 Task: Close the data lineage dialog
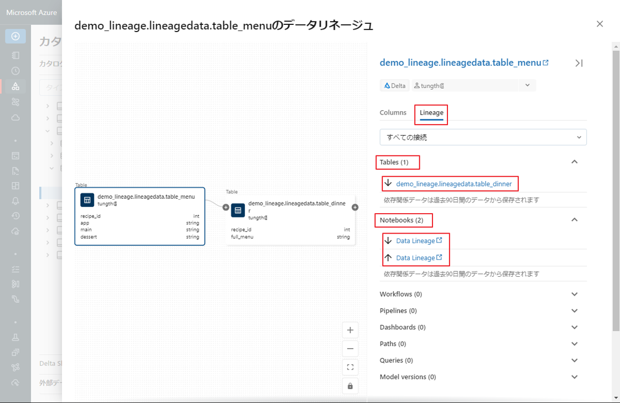(600, 24)
